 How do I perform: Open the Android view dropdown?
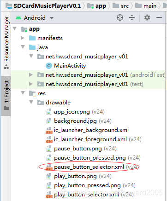52,18
